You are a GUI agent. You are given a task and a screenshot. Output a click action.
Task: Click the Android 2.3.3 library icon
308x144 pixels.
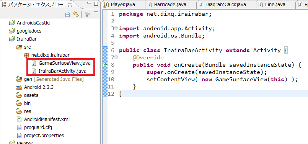(19, 87)
